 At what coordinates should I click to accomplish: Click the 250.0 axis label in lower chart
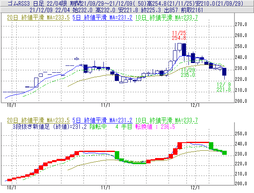pos(241,134)
